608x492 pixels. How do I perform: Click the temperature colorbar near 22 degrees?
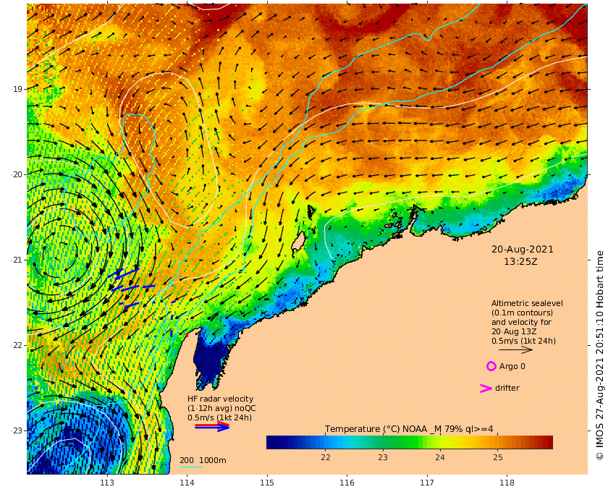tap(326, 442)
